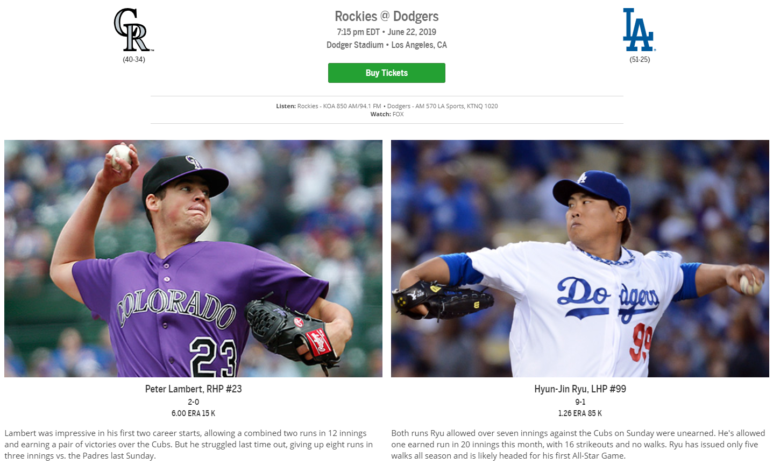Click the Ryu scouting summary paragraph
The image size is (773, 464).
click(x=578, y=444)
